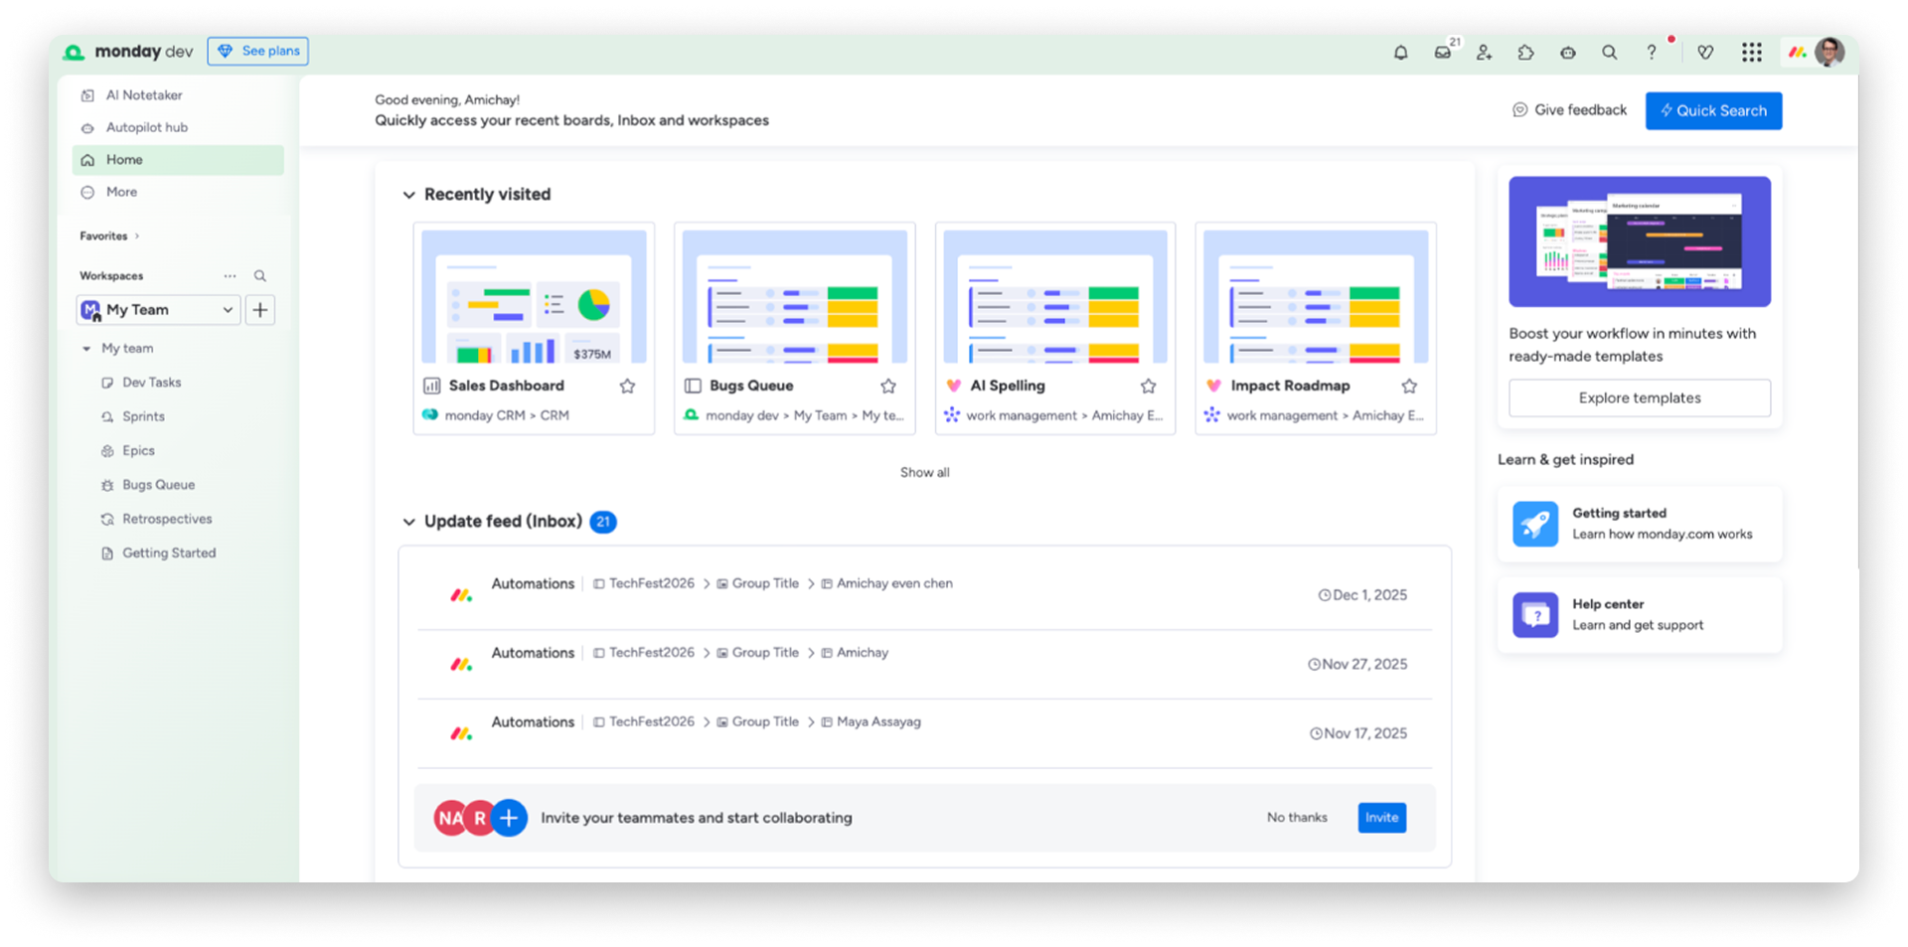Viewport: 1908px width, 947px height.
Task: Open the notifications bell icon
Action: pos(1400,53)
